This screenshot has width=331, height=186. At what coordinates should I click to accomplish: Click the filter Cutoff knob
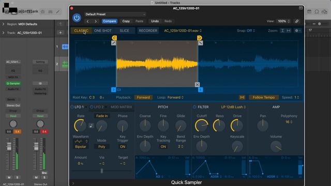click(x=202, y=126)
